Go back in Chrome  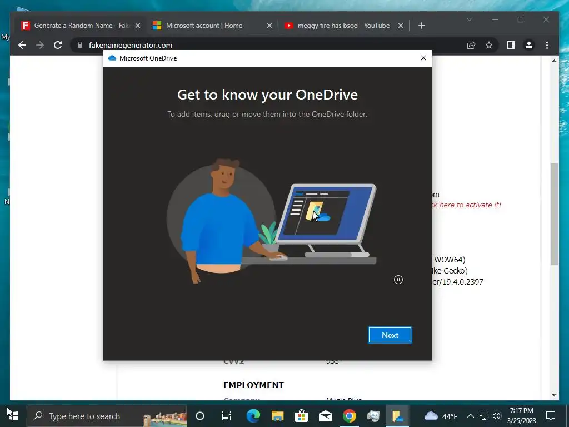coord(22,45)
